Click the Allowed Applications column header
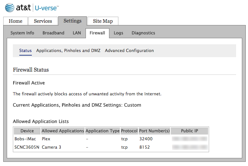Image resolution: width=248 pixels, height=166 pixels. pyautogui.click(x=63, y=131)
